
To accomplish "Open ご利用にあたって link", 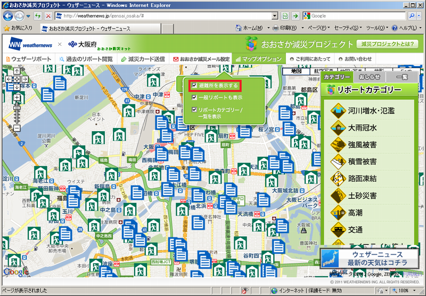I will coord(310,59).
